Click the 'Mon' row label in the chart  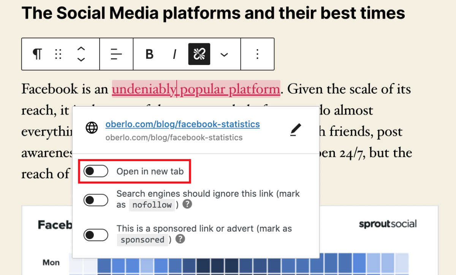click(51, 262)
